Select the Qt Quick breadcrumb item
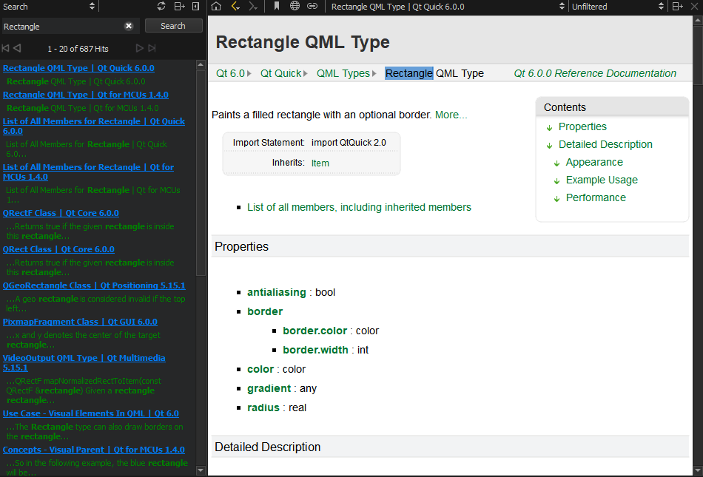This screenshot has height=477, width=703. click(x=280, y=73)
